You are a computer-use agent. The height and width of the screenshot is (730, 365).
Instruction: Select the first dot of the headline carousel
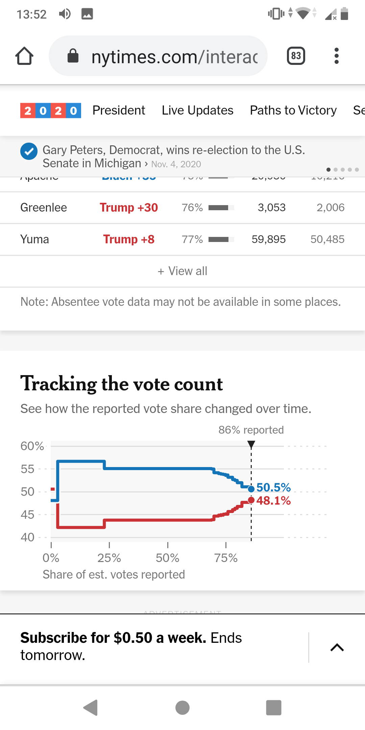328,170
